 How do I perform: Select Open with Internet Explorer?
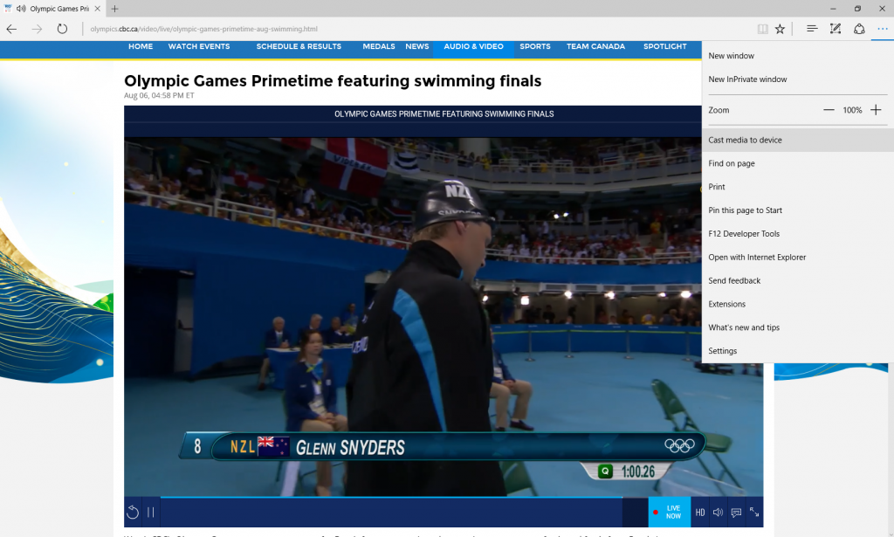(798, 257)
